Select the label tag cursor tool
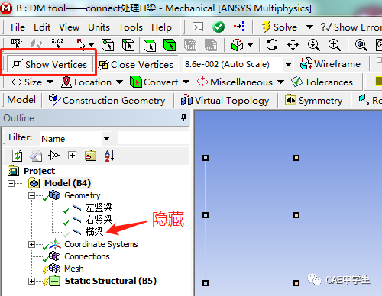 pyautogui.click(x=17, y=44)
